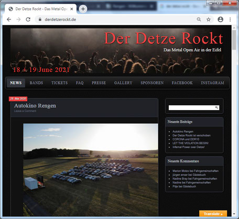This screenshot has height=219, width=239.
Task: Click the scrollbar down arrow
Action: tap(234, 214)
